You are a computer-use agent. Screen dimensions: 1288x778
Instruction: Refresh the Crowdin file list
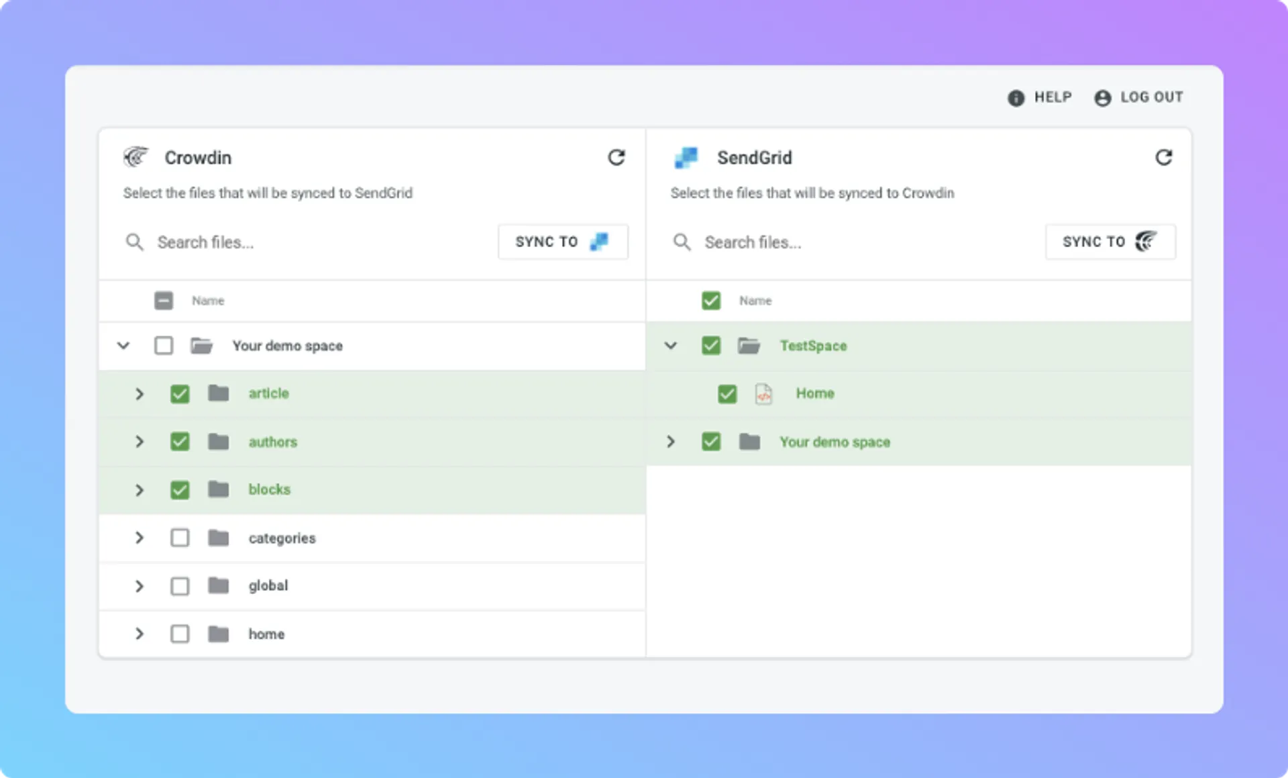(x=616, y=157)
